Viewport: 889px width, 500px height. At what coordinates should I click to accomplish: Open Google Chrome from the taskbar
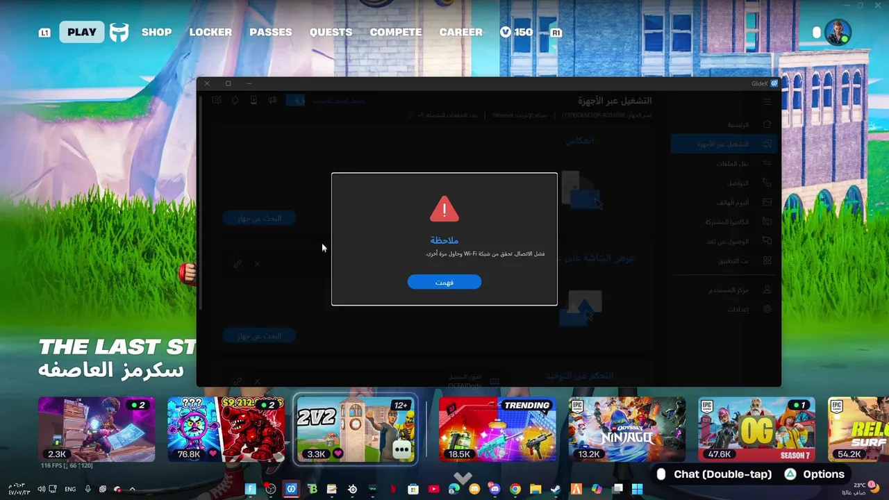[515, 489]
